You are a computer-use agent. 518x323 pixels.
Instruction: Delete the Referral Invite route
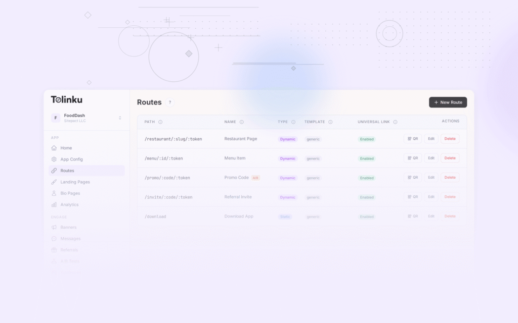pos(450,197)
